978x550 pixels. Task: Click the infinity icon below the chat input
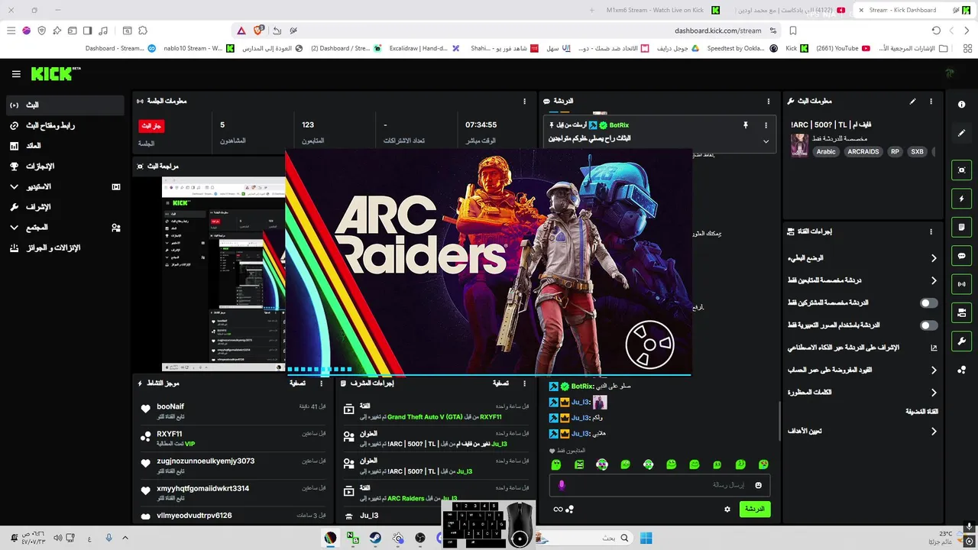click(x=559, y=510)
